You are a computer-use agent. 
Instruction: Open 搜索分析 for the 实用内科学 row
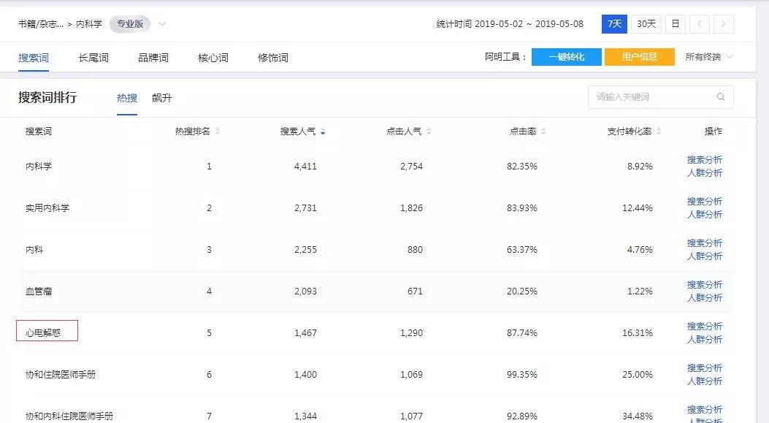[x=703, y=202]
